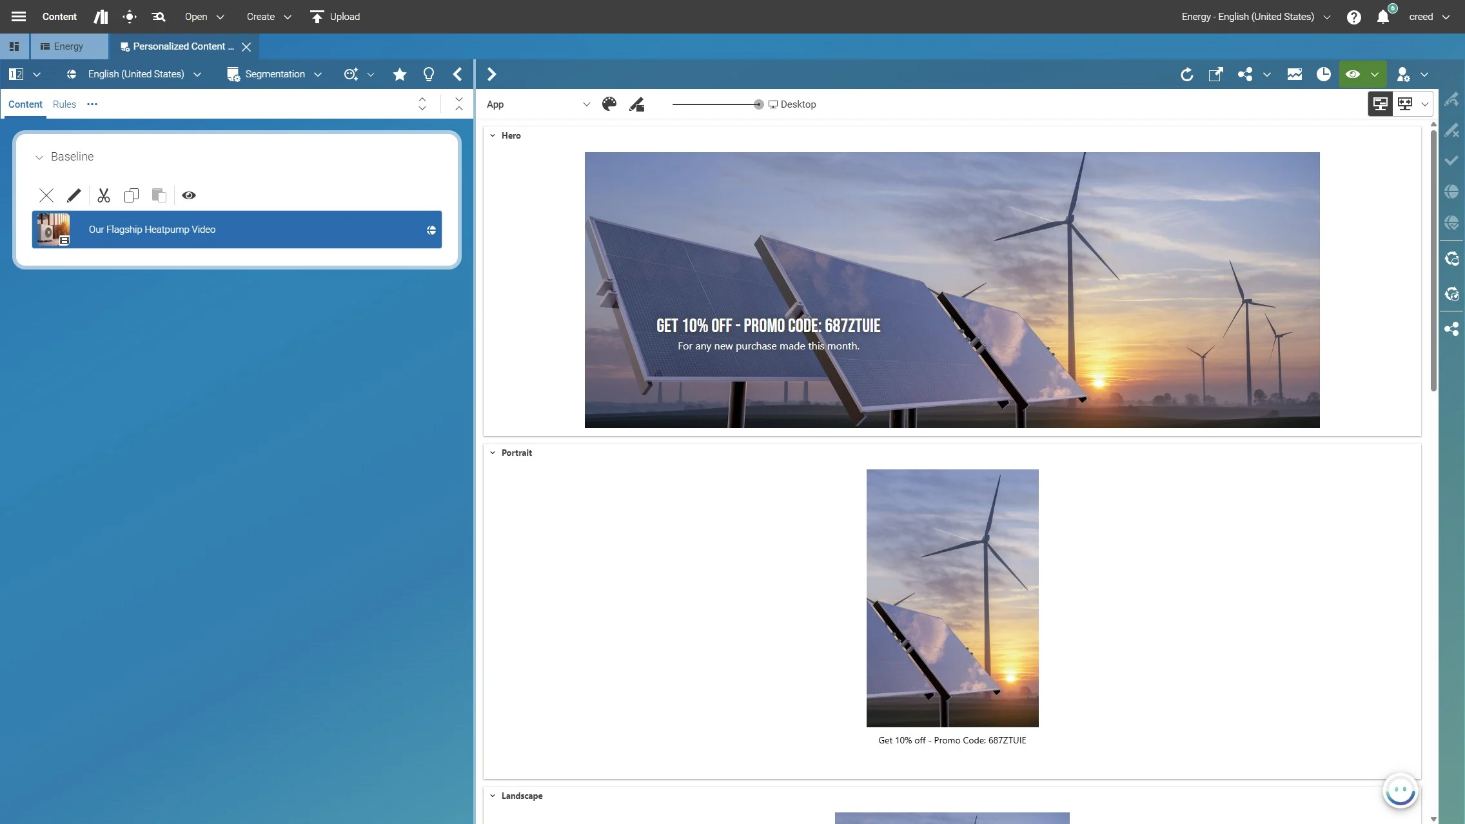Click the scissors cut icon in Baseline
The width and height of the screenshot is (1465, 824).
point(104,195)
